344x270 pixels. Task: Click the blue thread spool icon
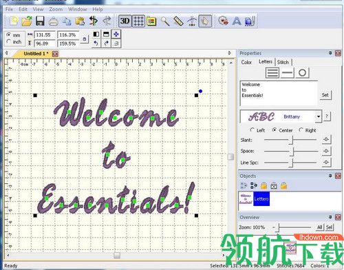point(250,21)
